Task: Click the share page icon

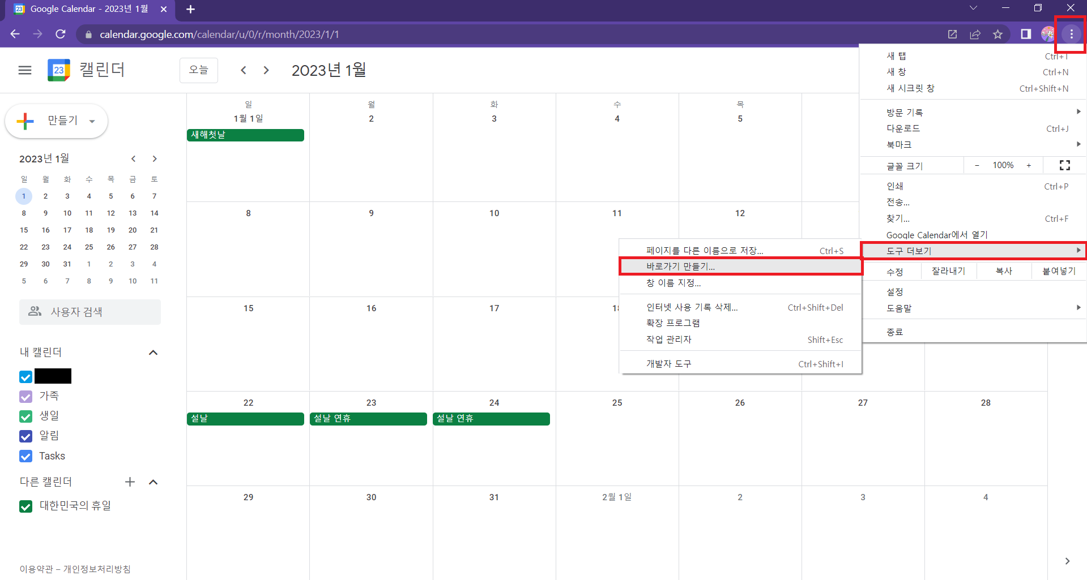Action: click(975, 35)
